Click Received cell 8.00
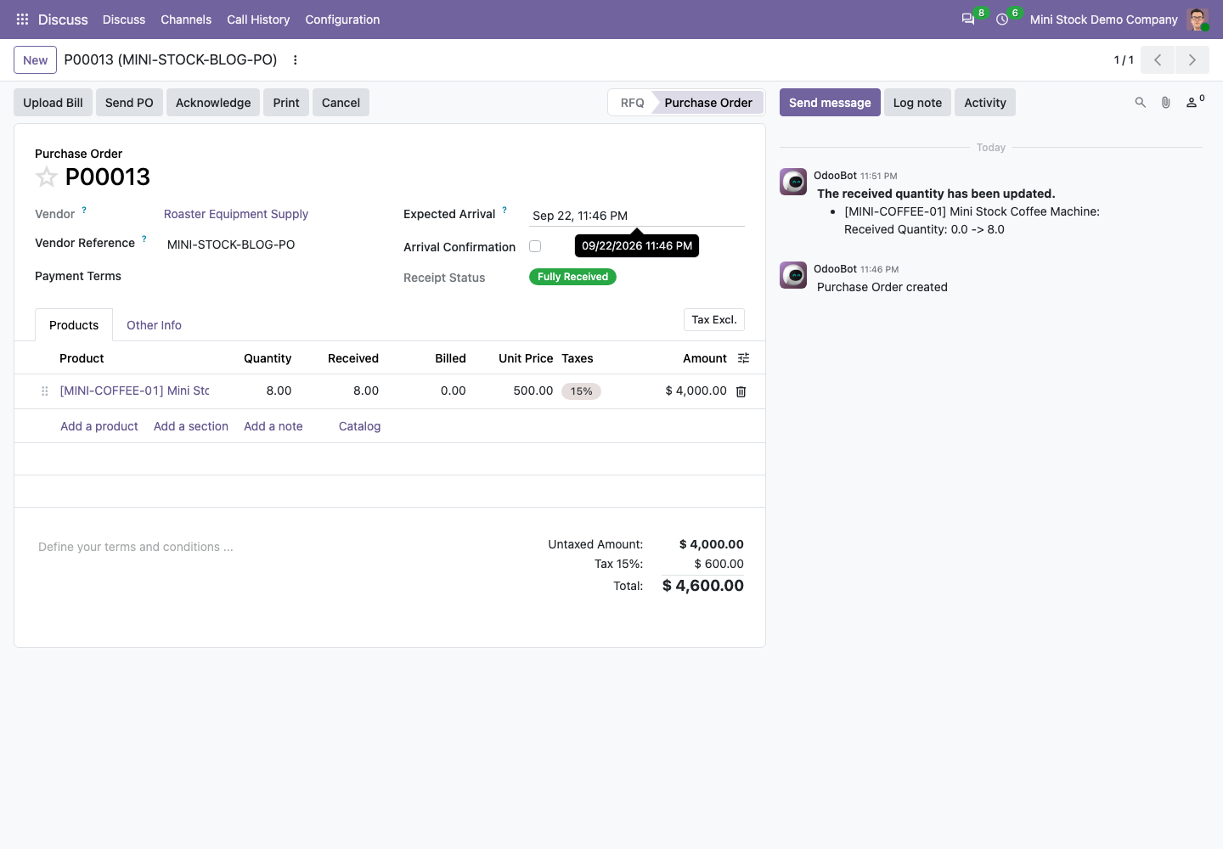This screenshot has width=1223, height=849. point(366,391)
